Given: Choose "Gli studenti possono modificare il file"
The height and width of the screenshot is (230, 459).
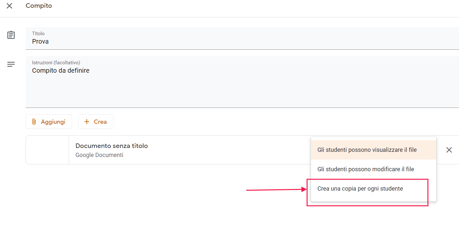Looking at the screenshot, I should (366, 169).
